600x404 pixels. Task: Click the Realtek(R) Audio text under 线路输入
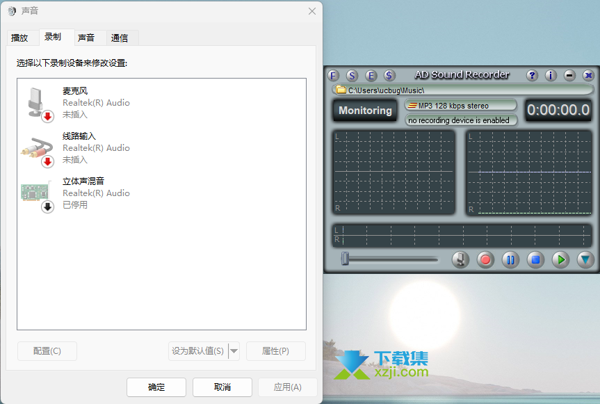(96, 147)
